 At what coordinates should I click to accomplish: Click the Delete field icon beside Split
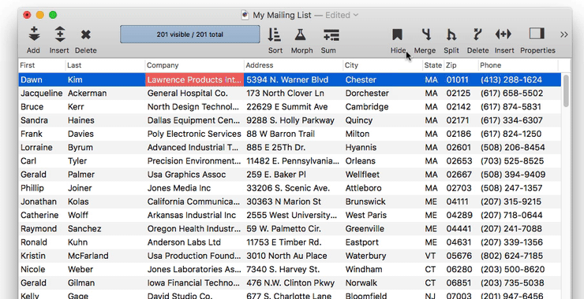pos(477,35)
